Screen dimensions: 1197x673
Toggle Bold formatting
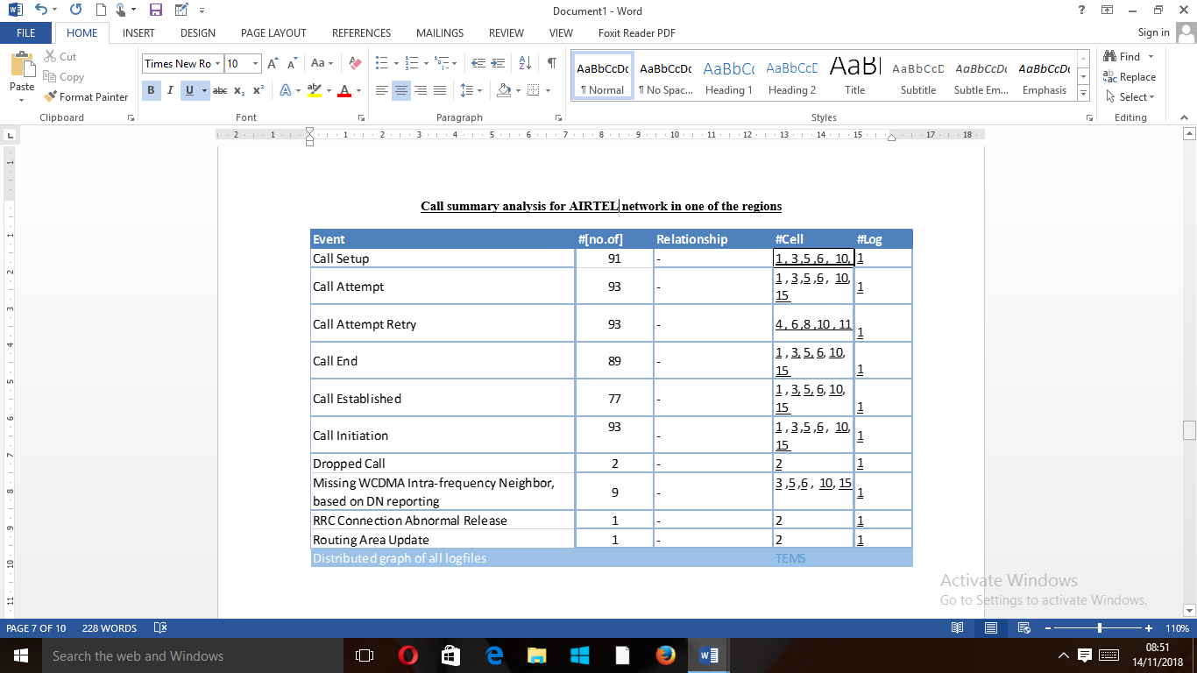[x=151, y=90]
